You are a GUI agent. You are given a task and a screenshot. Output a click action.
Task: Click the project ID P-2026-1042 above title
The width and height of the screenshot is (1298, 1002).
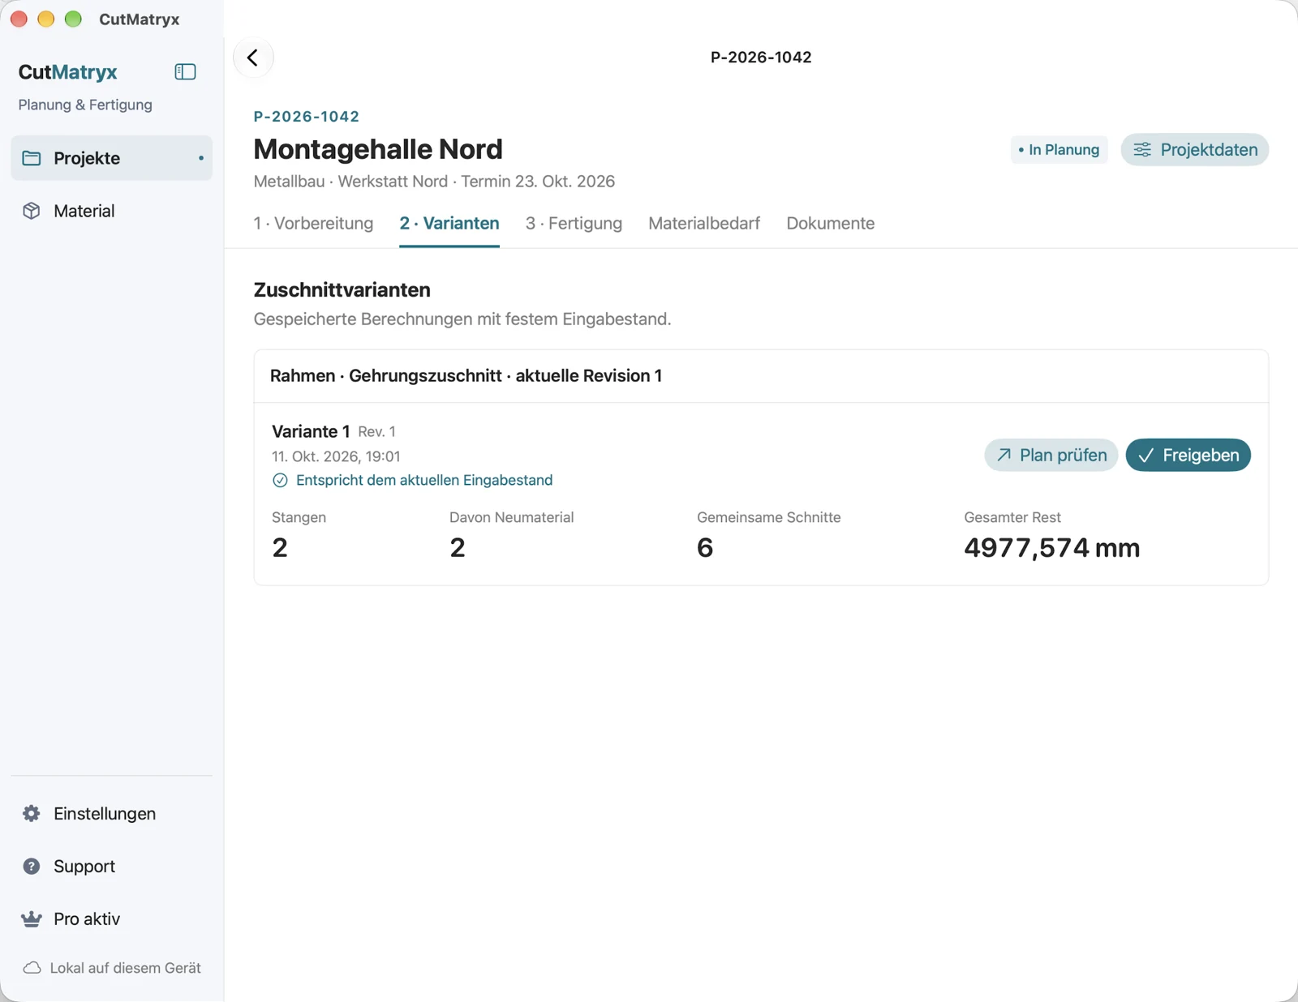click(307, 117)
